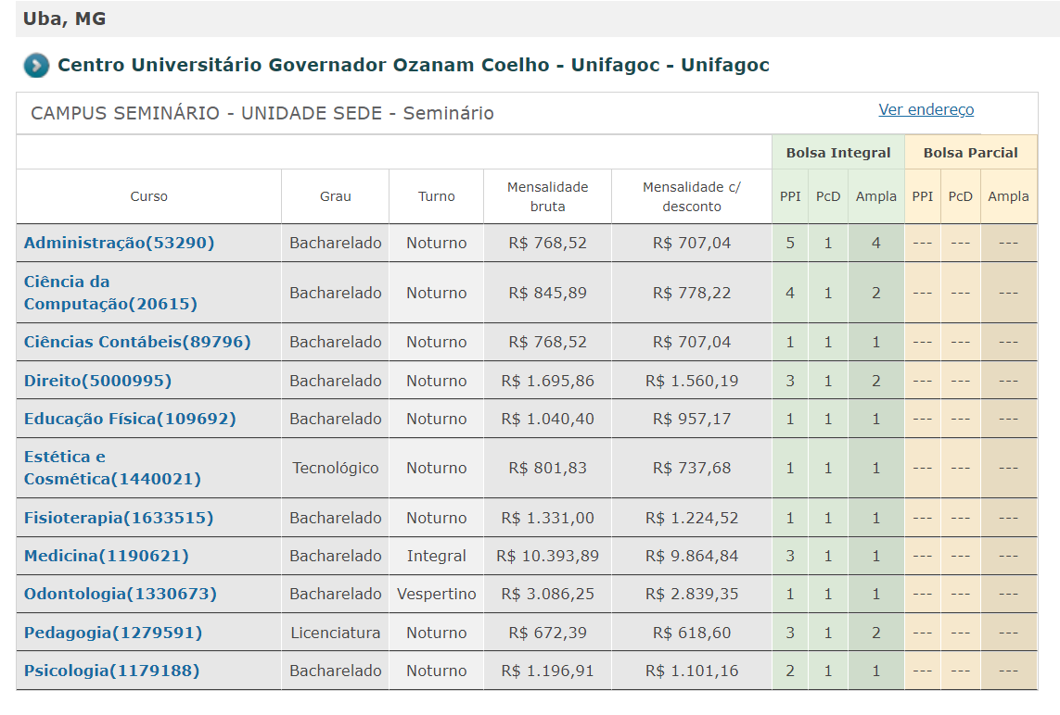The height and width of the screenshot is (715, 1060).
Task: Click the Medicina gross tuition R$ 10.393,89
Action: 547,556
